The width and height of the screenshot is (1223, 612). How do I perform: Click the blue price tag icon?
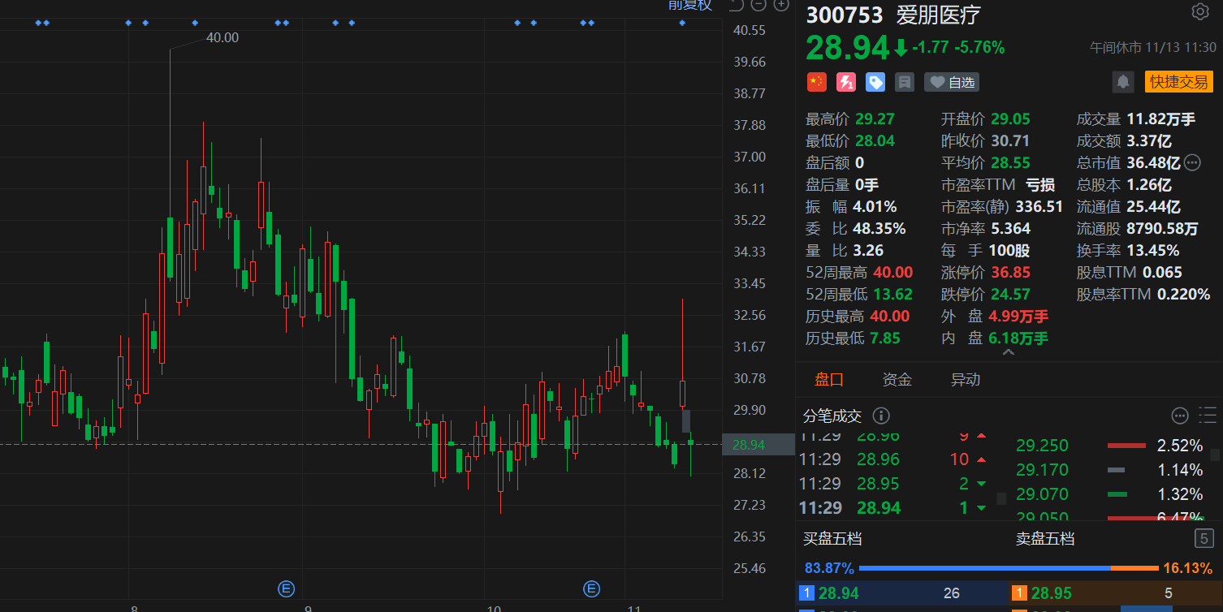tap(875, 82)
